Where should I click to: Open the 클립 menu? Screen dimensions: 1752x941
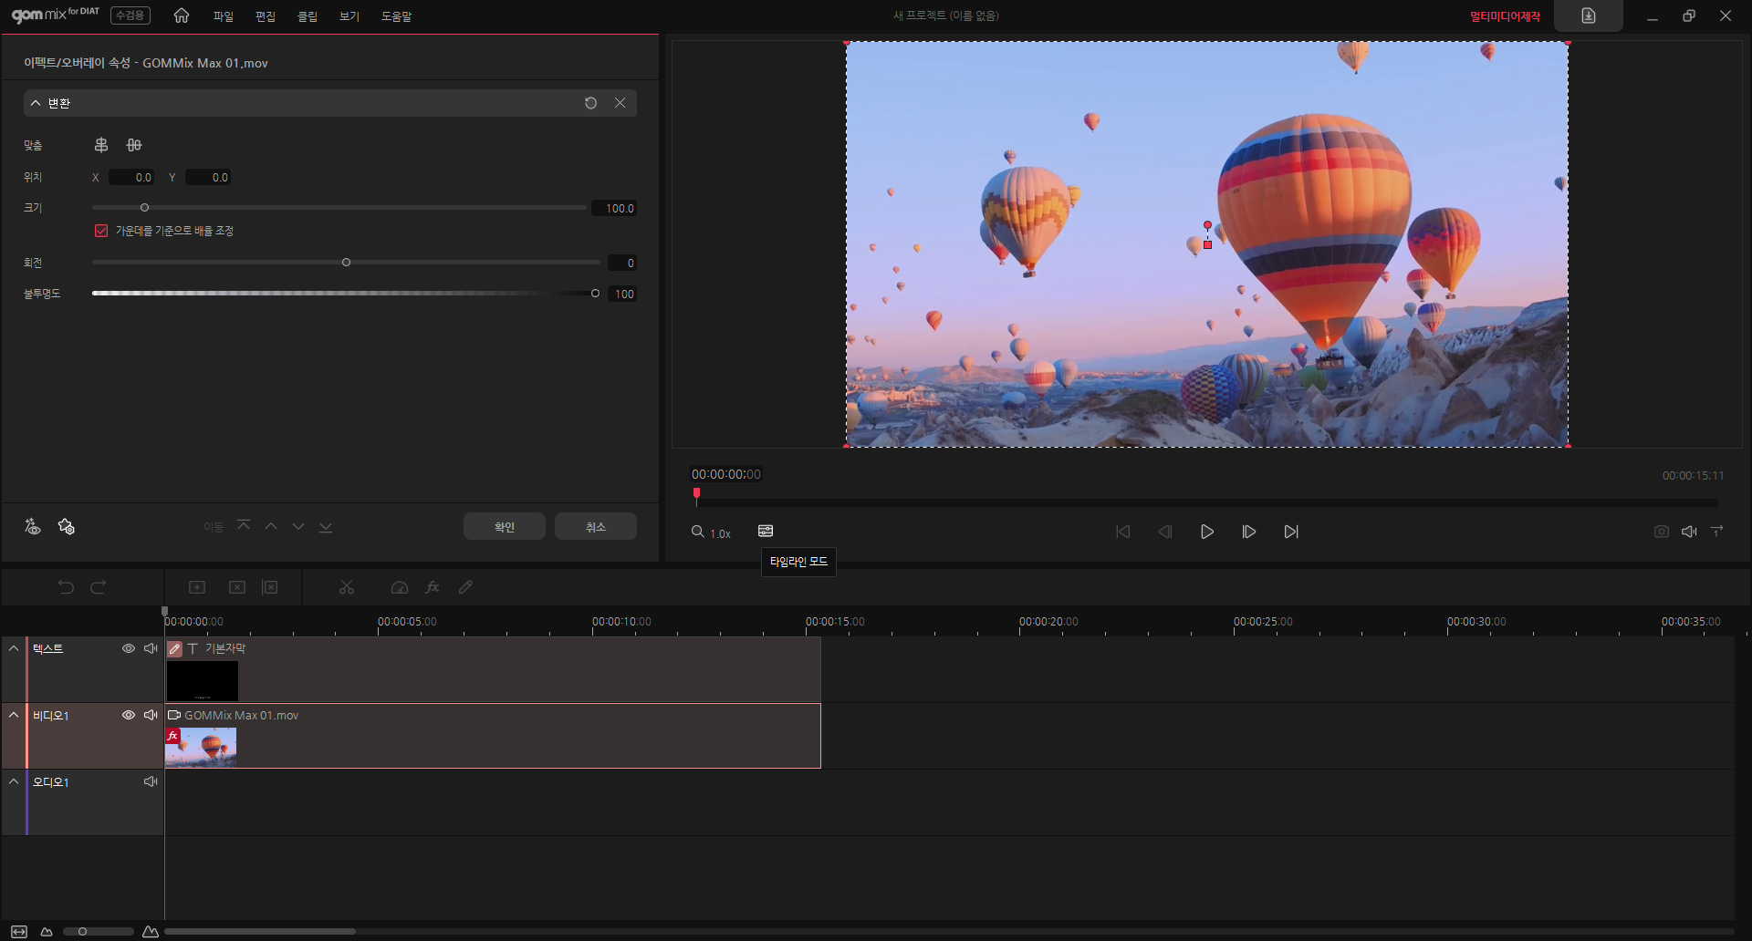(308, 16)
